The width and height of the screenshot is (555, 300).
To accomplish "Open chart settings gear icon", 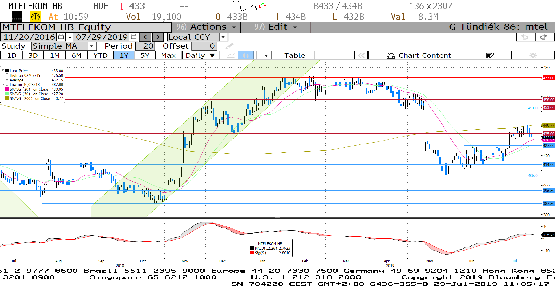I will click(533, 55).
